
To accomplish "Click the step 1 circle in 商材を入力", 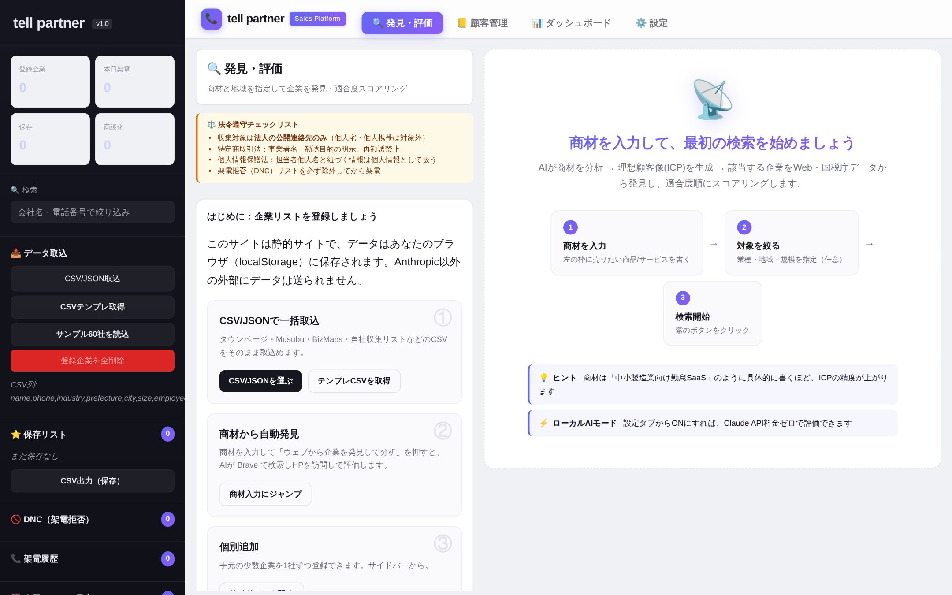I will (570, 227).
